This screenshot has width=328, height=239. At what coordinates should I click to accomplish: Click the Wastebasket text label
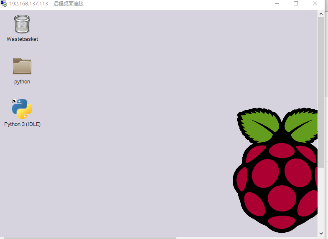tap(23, 39)
